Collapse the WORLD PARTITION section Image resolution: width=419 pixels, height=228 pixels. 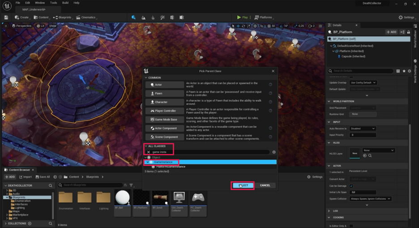tap(329, 101)
